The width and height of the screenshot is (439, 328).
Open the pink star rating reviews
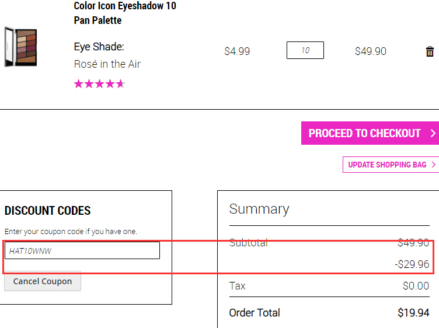(99, 83)
